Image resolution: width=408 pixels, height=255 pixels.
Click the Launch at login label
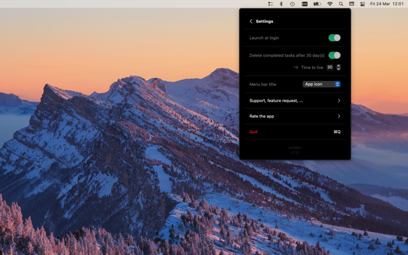click(264, 37)
